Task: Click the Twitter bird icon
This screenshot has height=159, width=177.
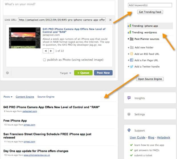Action: (x=132, y=67)
